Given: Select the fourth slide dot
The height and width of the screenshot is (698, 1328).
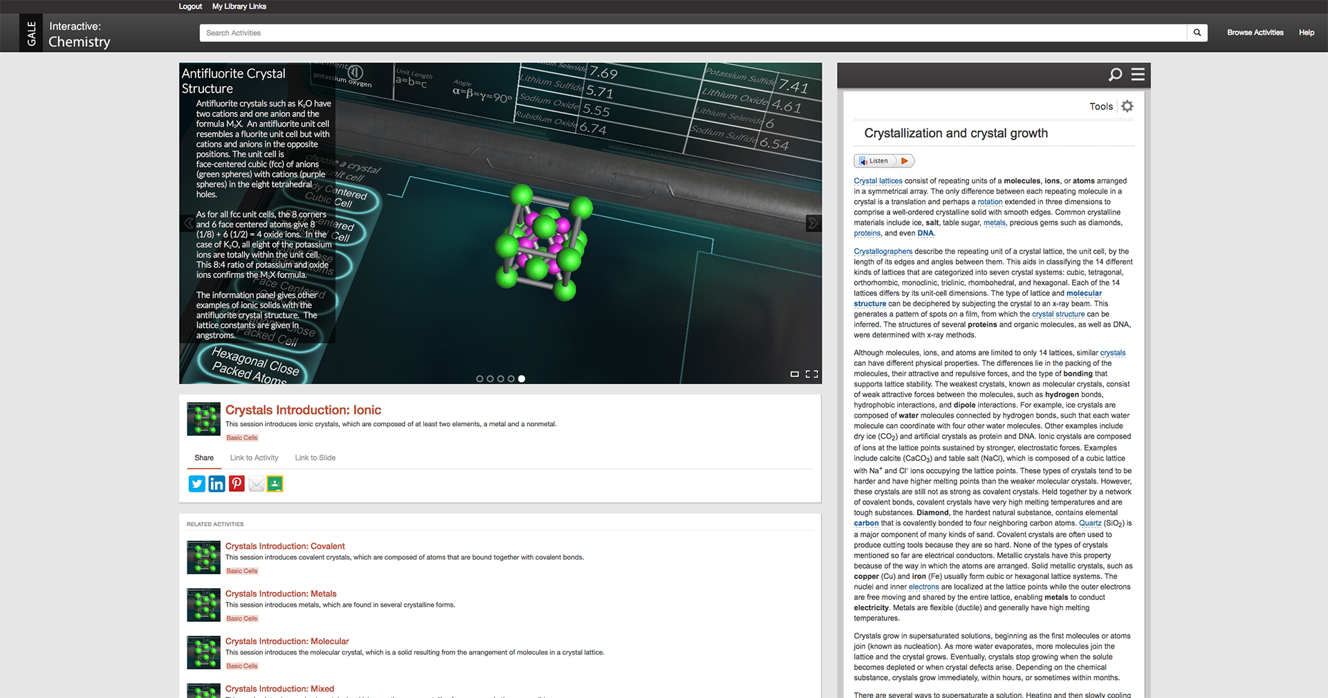Looking at the screenshot, I should pos(511,378).
